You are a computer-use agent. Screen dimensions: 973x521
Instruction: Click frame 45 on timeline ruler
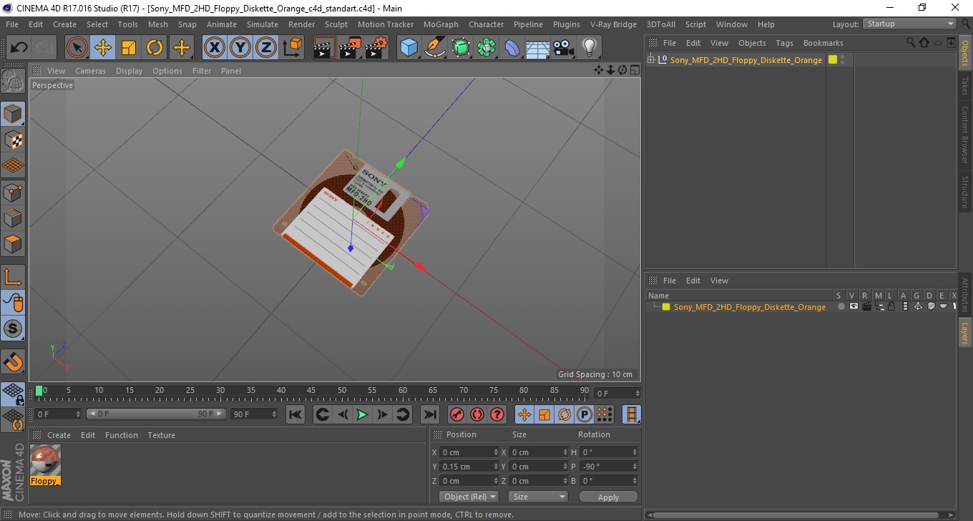click(311, 390)
